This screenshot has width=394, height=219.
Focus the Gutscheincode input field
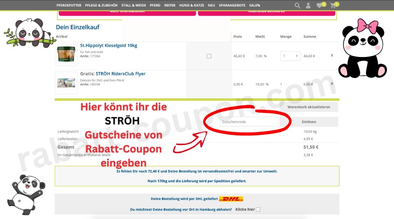pos(250,122)
